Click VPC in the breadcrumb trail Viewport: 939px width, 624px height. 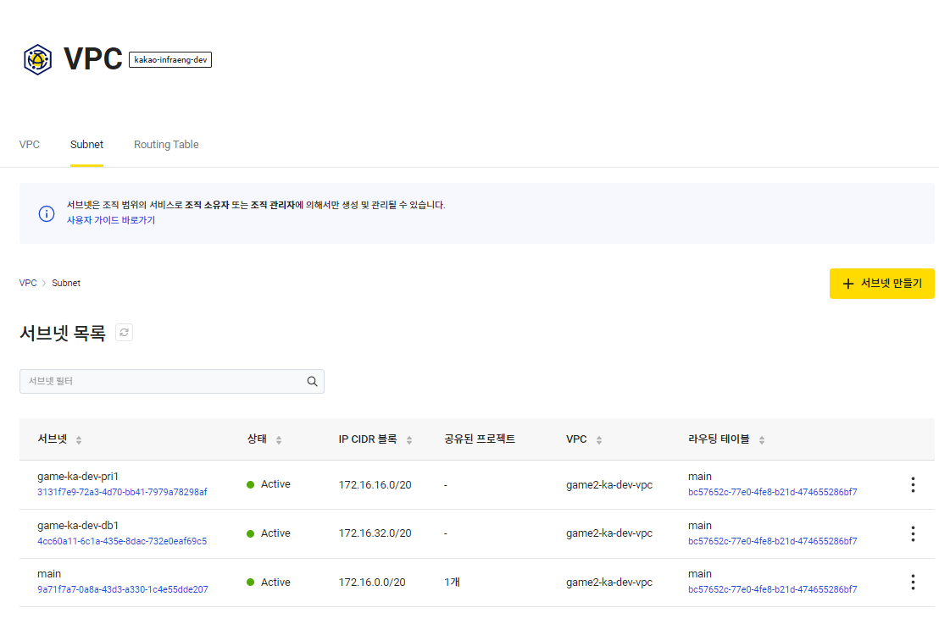(27, 282)
